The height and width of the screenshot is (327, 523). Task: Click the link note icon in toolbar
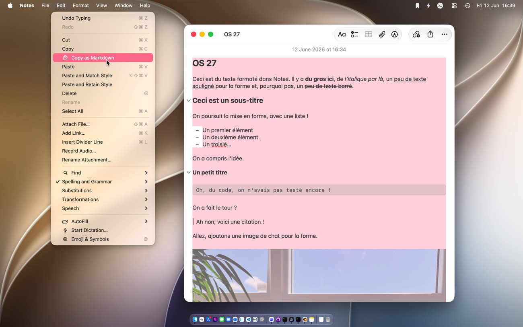416,34
